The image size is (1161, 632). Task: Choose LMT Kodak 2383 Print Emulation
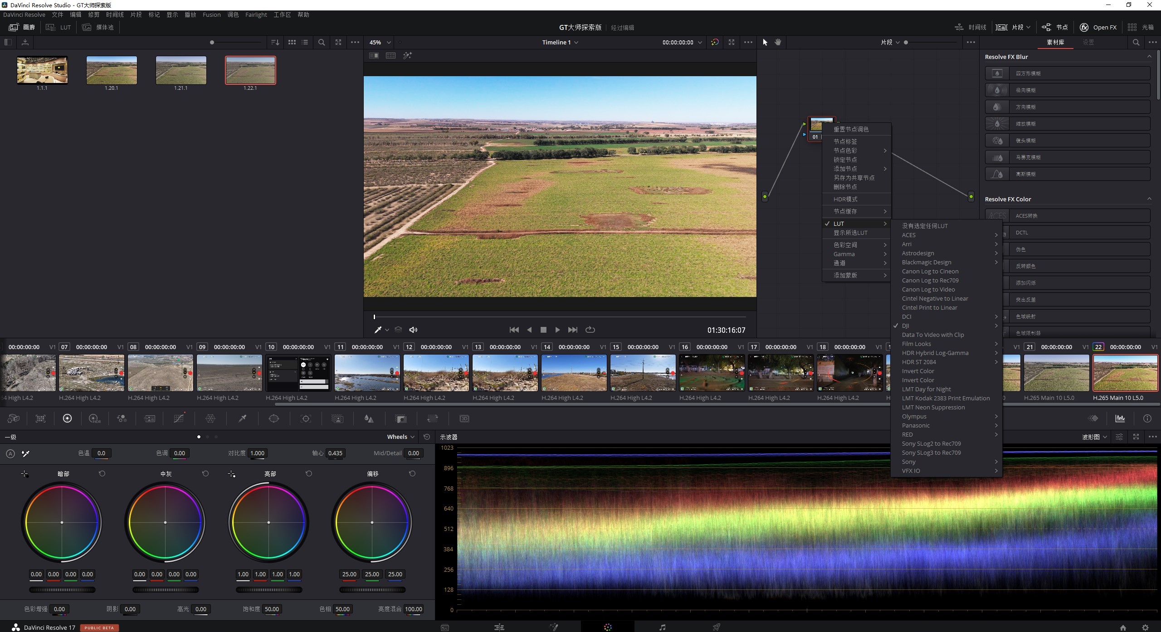pos(946,398)
